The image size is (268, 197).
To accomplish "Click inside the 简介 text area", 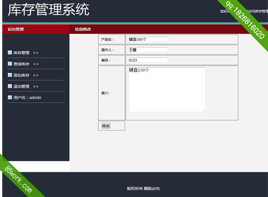I will coord(167,89).
